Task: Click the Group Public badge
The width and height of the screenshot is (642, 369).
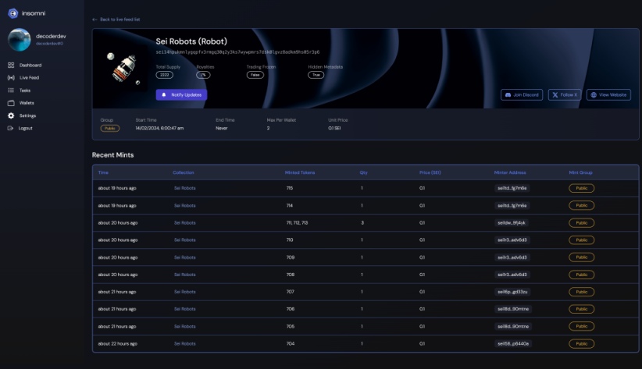Action: (x=109, y=129)
